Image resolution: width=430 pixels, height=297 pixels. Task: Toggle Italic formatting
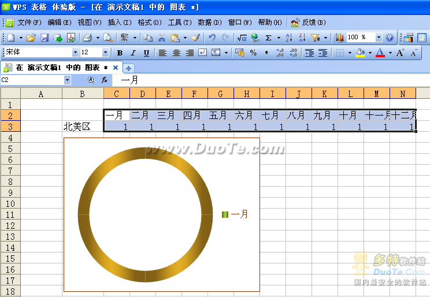coord(133,53)
